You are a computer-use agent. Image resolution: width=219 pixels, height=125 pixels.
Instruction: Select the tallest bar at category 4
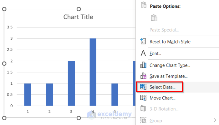point(93,72)
